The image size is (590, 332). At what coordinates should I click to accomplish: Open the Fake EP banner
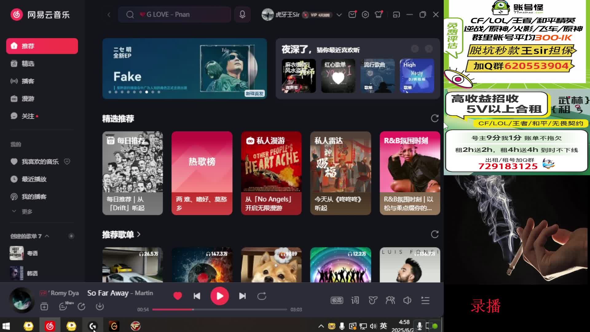tap(185, 68)
